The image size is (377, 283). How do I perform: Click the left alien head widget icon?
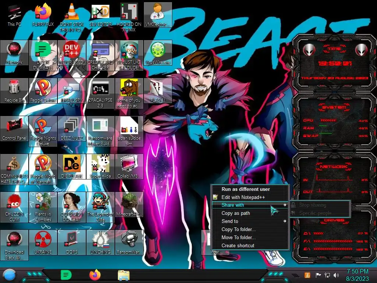309,50
